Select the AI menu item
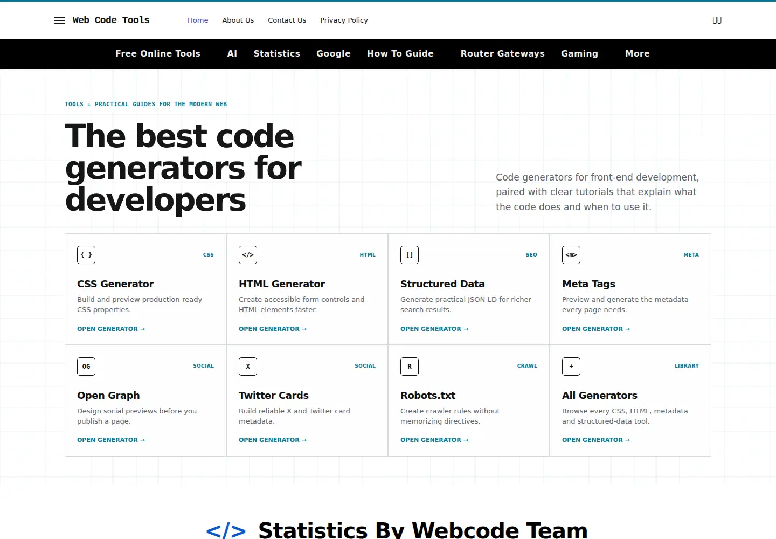 pyautogui.click(x=232, y=54)
